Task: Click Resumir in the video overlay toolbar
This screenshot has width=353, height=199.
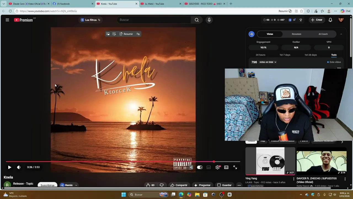Action: pos(126,34)
